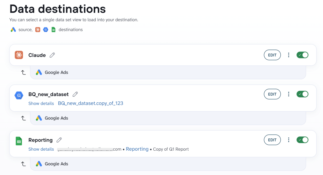This screenshot has height=175, width=323.
Task: Rename Claude destination via pencil icon
Action: (52, 55)
